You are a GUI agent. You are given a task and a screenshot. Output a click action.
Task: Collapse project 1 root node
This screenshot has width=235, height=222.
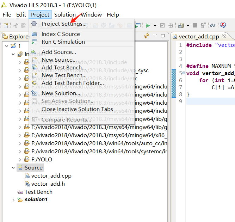6,46
